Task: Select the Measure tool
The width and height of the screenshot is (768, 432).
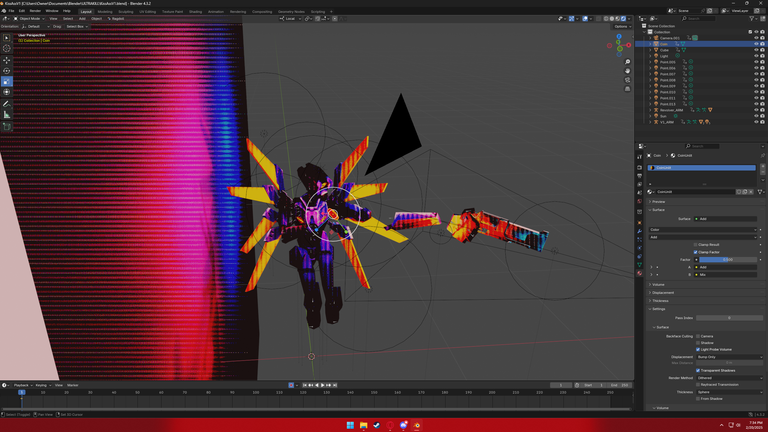Action: 7,115
